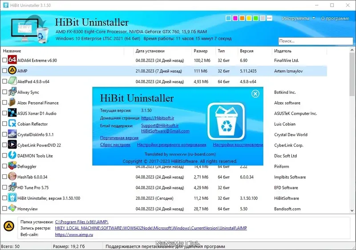Image resolution: width=356 pixels, height=250 pixels.
Task: Check the Allway Sync checkbox
Action: [4, 92]
